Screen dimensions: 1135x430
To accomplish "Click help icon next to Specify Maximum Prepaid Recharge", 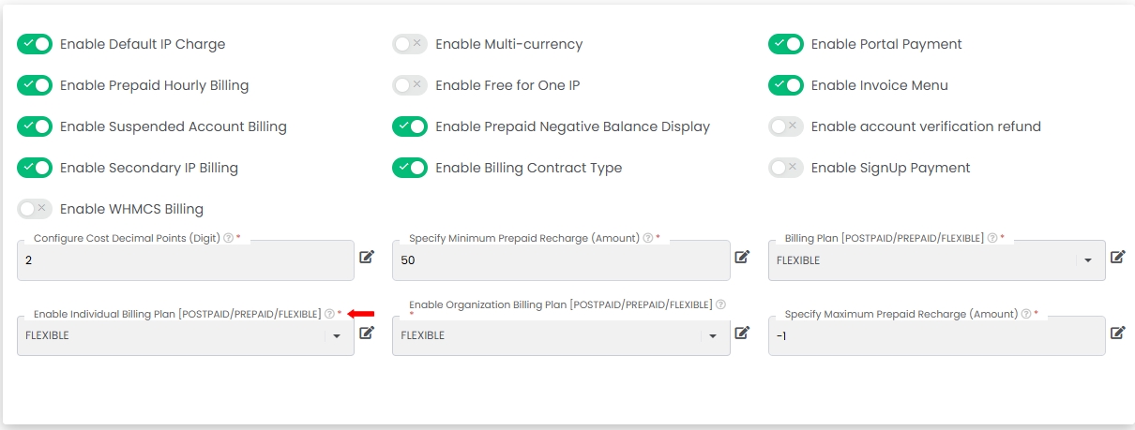I will tap(1026, 314).
